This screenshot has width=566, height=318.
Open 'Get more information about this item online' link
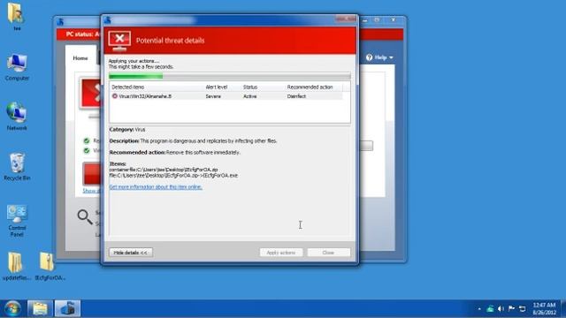(156, 186)
